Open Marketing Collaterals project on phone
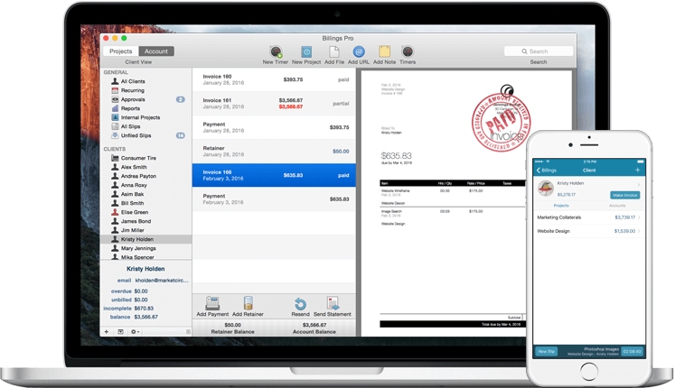This screenshot has width=675, height=388. click(x=589, y=217)
